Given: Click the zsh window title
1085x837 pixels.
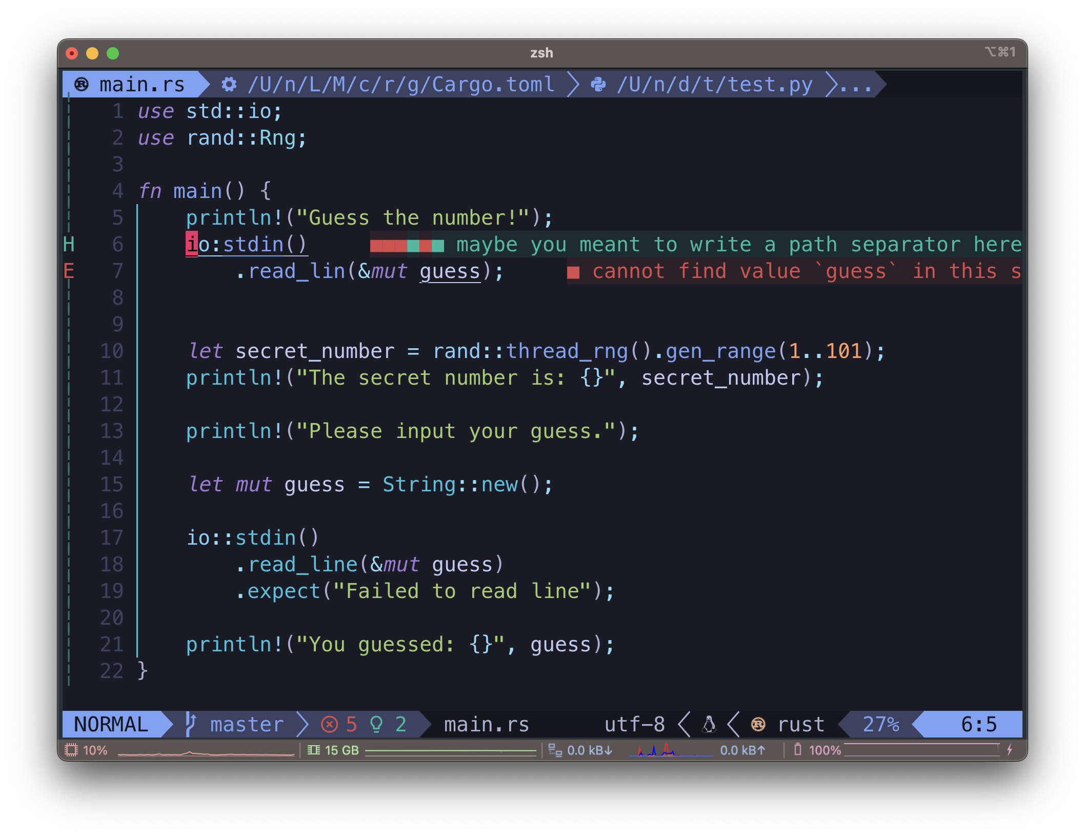Looking at the screenshot, I should coord(541,53).
